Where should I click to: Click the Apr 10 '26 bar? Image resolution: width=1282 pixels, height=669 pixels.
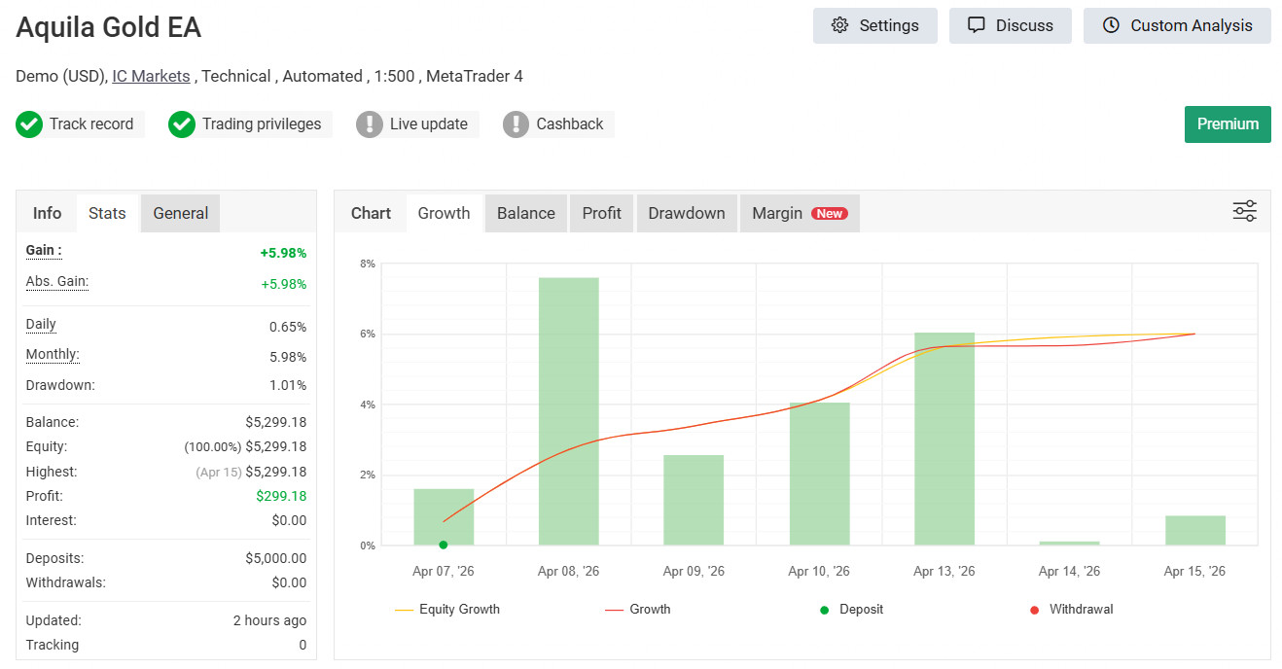[x=819, y=474]
